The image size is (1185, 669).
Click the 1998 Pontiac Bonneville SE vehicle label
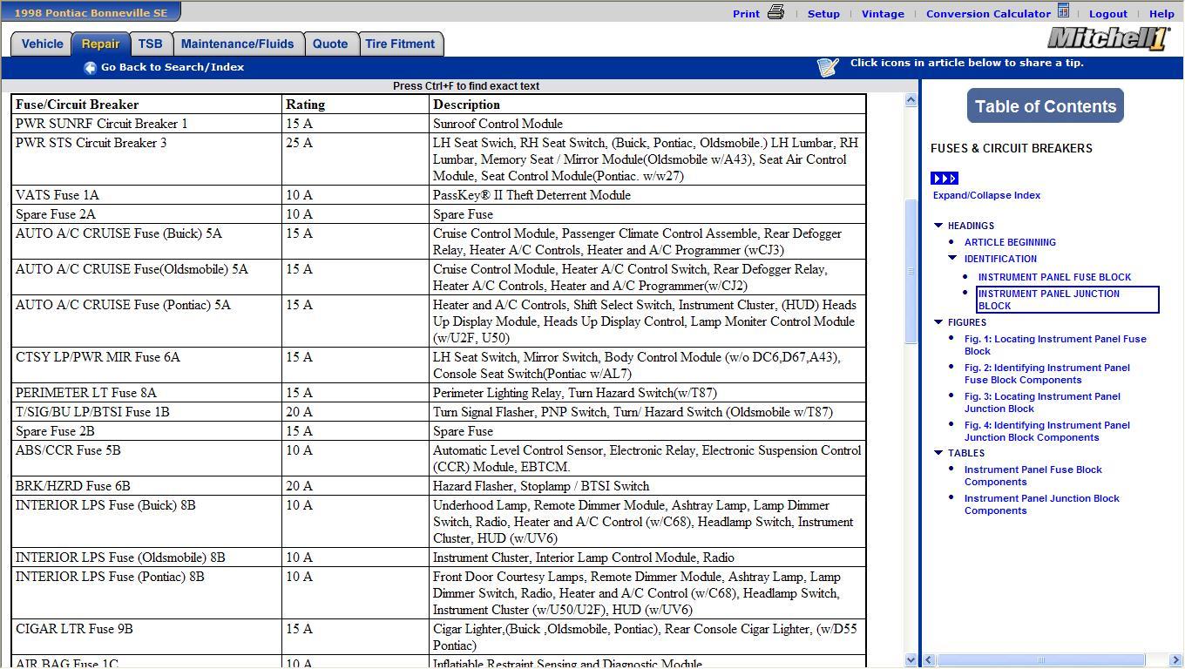tap(91, 12)
